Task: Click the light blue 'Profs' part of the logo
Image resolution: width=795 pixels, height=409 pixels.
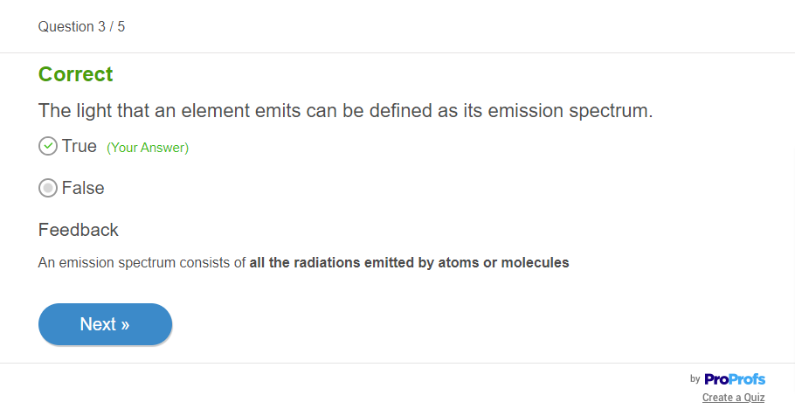Action: tap(749, 378)
